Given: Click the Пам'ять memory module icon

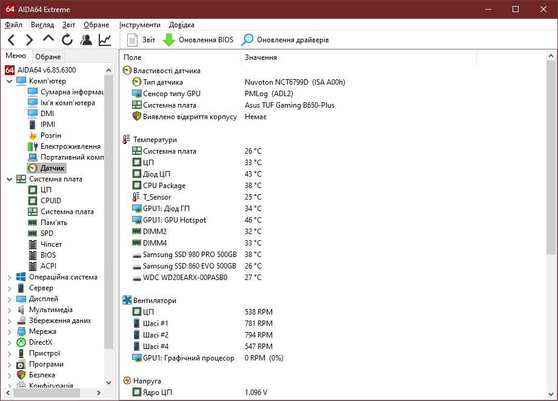Looking at the screenshot, I should 33,223.
